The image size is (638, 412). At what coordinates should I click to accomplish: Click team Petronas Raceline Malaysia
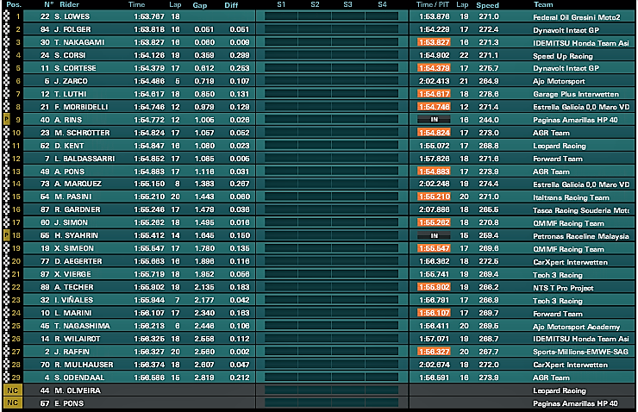point(581,236)
